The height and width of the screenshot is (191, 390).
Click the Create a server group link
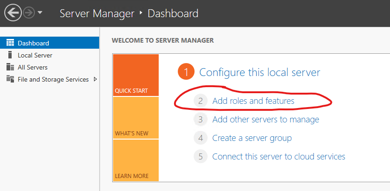252,138
